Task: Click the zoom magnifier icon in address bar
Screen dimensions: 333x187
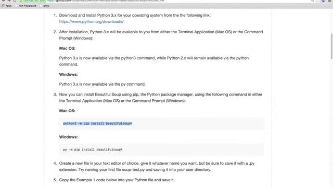Action: click(x=312, y=1)
